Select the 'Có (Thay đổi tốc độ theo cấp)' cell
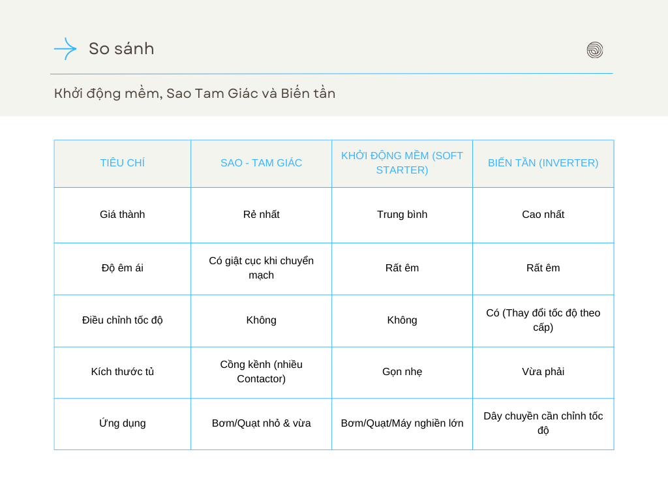Image resolution: width=668 pixels, height=501 pixels. [x=543, y=320]
